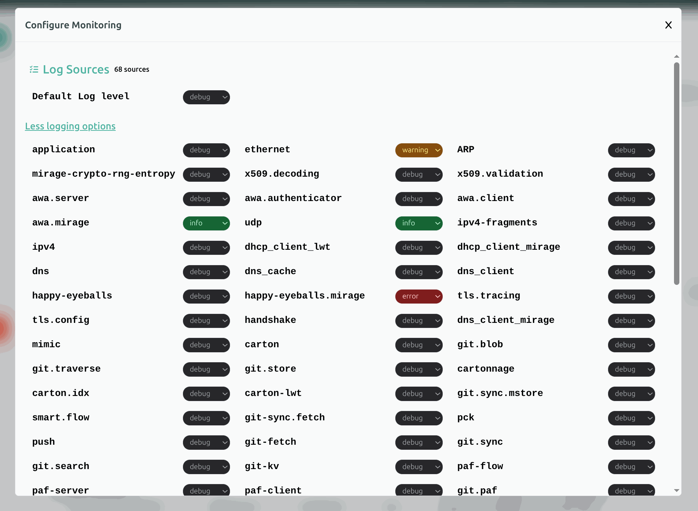Viewport: 698px width, 511px height.
Task: Click the scrollbar down arrow
Action: point(677,491)
